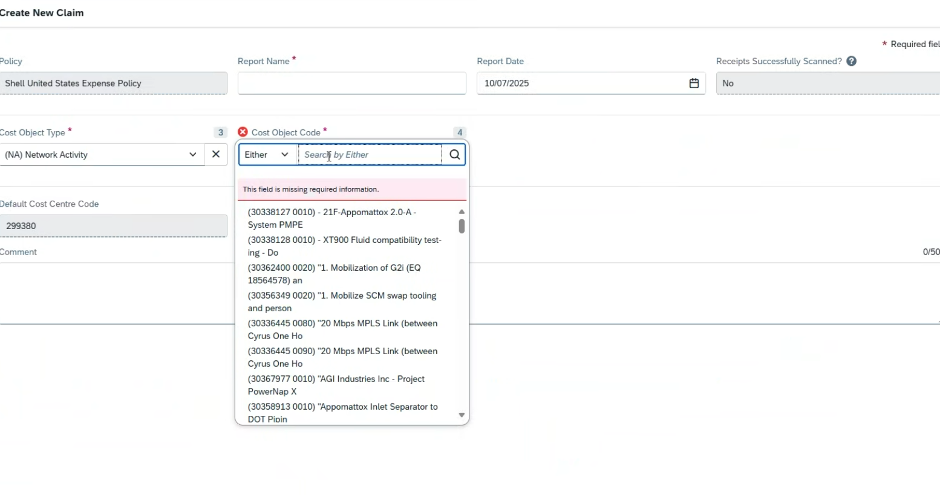Click the list scrollbar up arrow

click(x=462, y=212)
